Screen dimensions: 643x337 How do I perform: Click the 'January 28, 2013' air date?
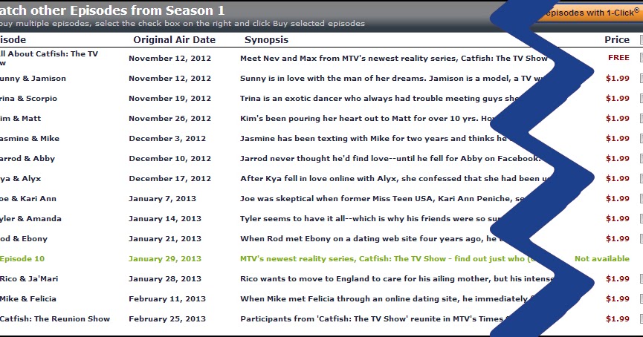(165, 279)
